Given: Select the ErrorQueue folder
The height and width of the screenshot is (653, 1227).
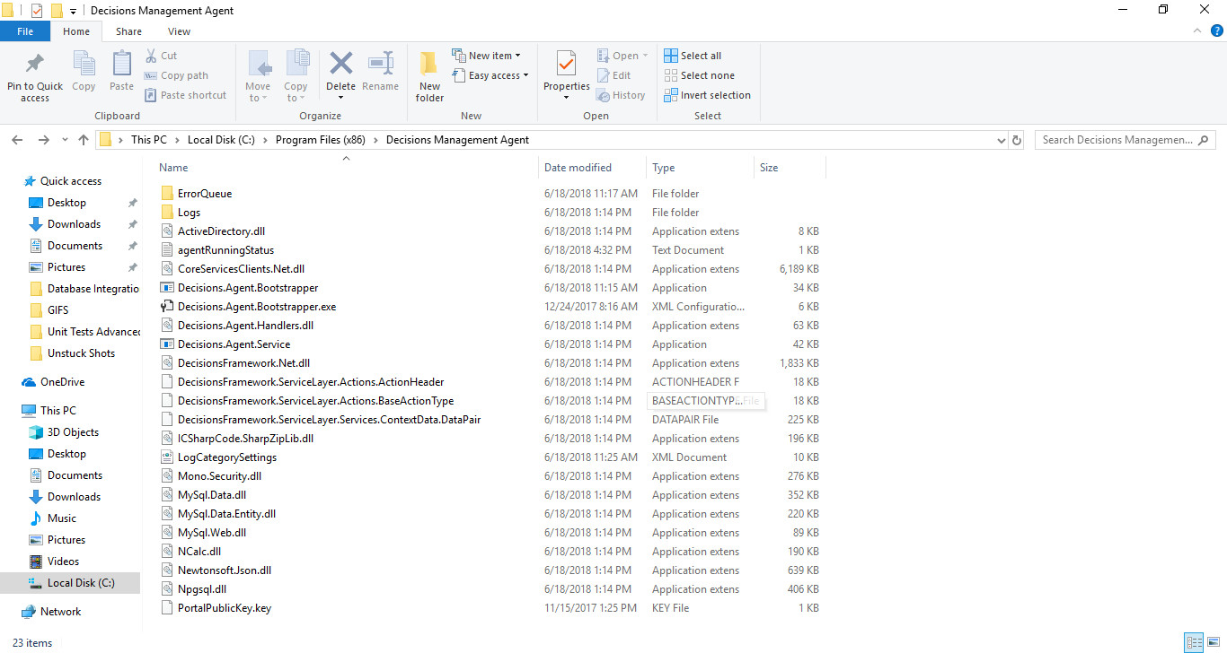Looking at the screenshot, I should [x=205, y=194].
